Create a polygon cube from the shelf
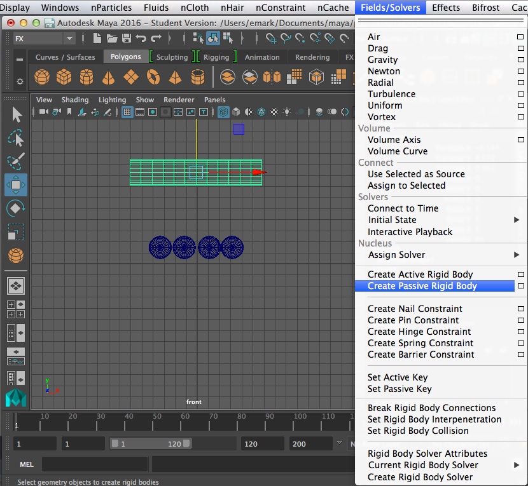This screenshot has width=528, height=486. tap(64, 78)
